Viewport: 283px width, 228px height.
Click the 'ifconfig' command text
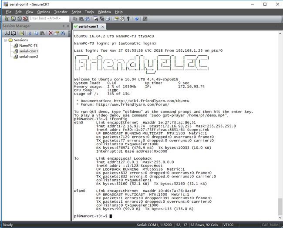(118, 119)
